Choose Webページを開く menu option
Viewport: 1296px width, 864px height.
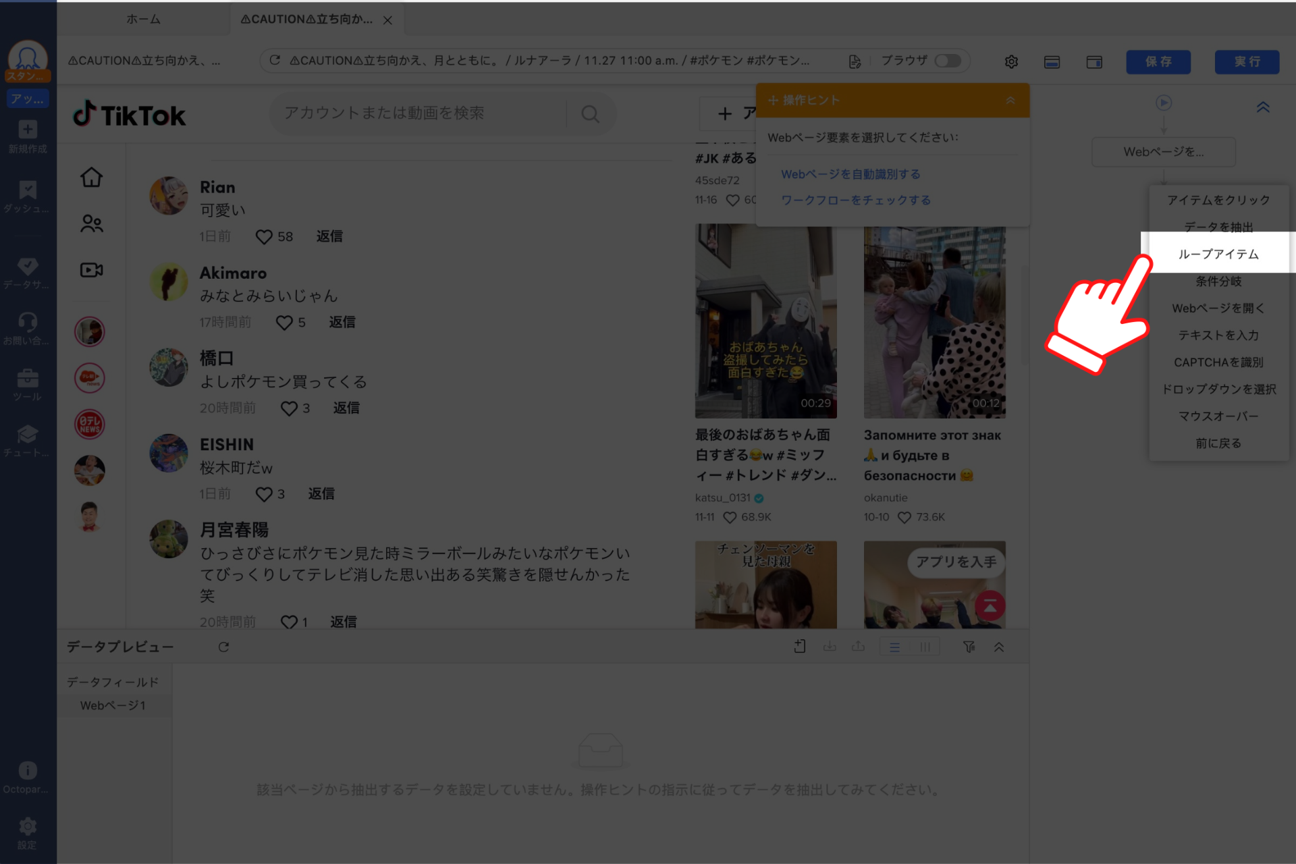click(1218, 308)
